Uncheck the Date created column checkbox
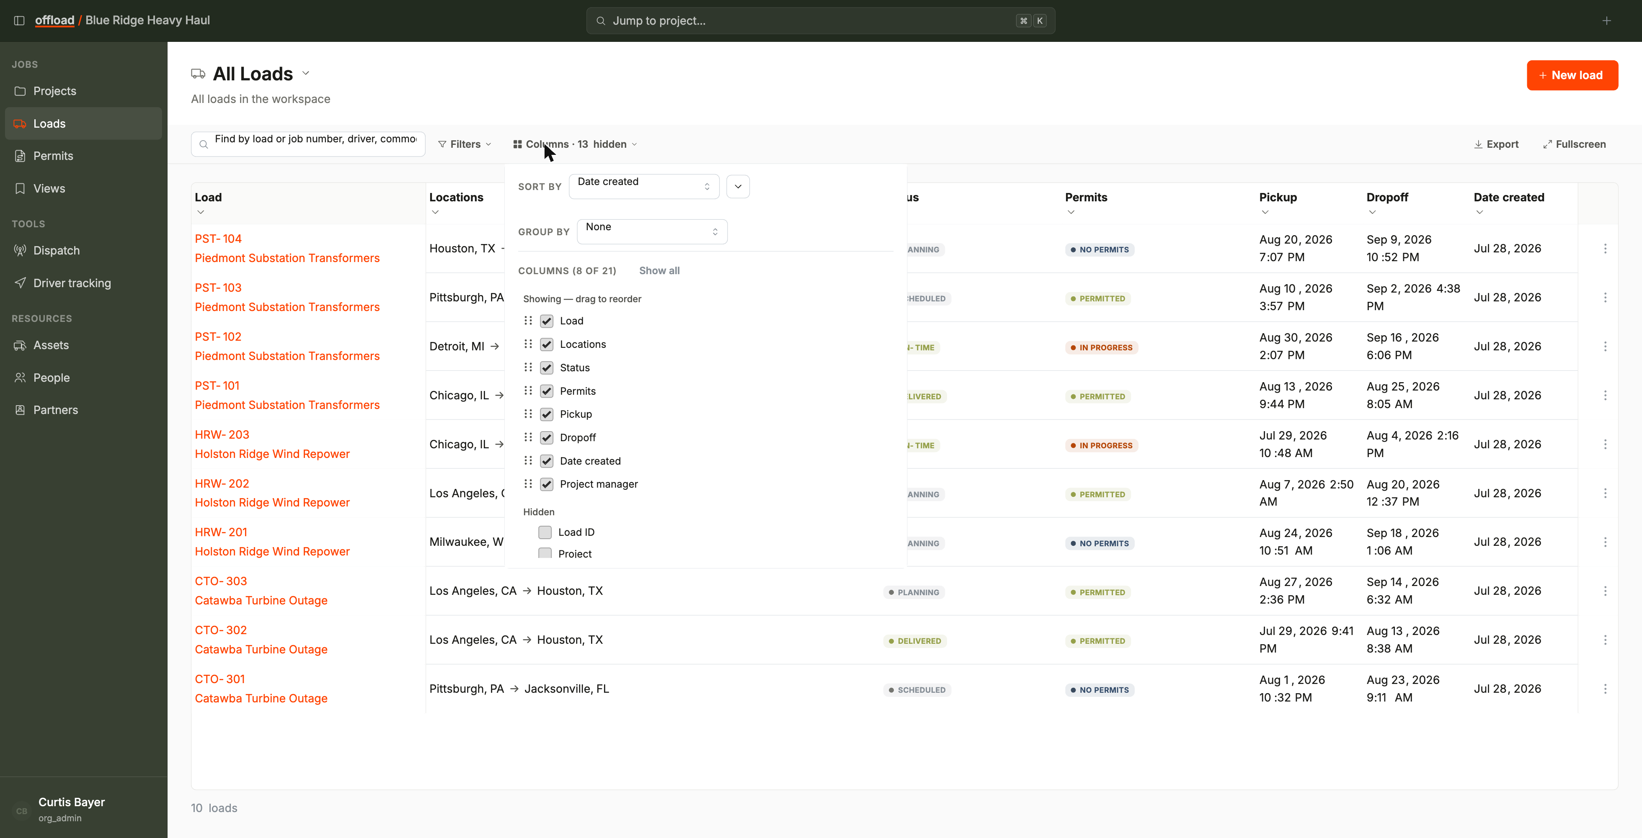 pyautogui.click(x=546, y=461)
